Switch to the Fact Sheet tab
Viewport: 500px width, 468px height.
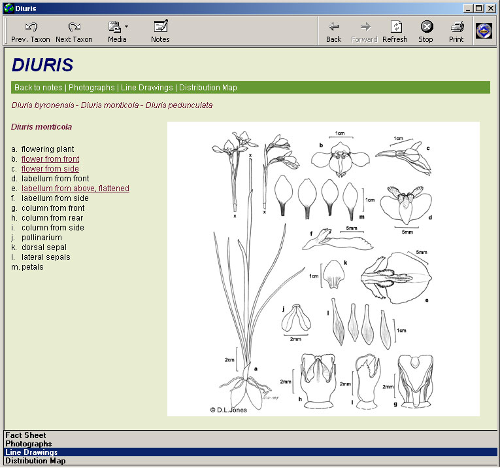(25, 435)
